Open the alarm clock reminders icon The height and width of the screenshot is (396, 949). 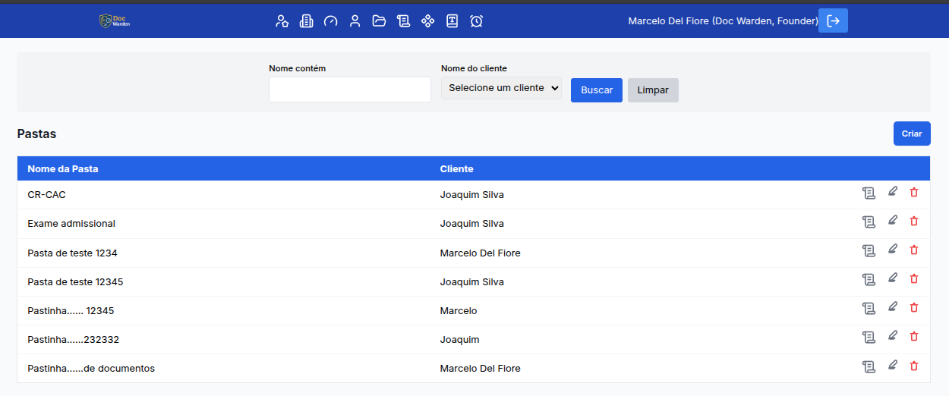pyautogui.click(x=476, y=21)
